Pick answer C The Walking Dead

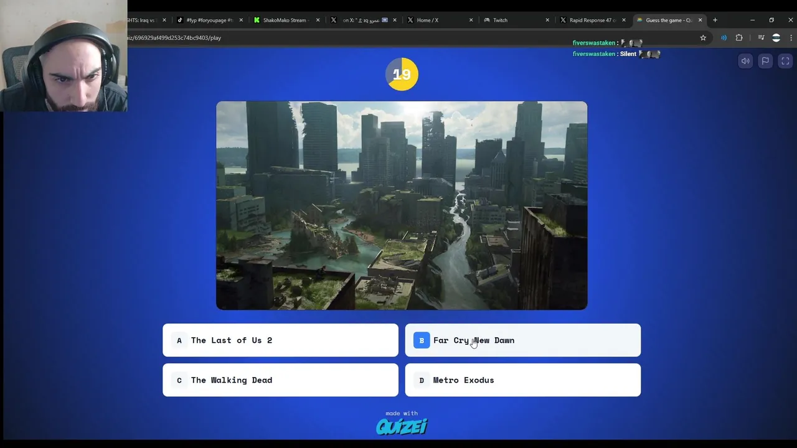tap(280, 380)
